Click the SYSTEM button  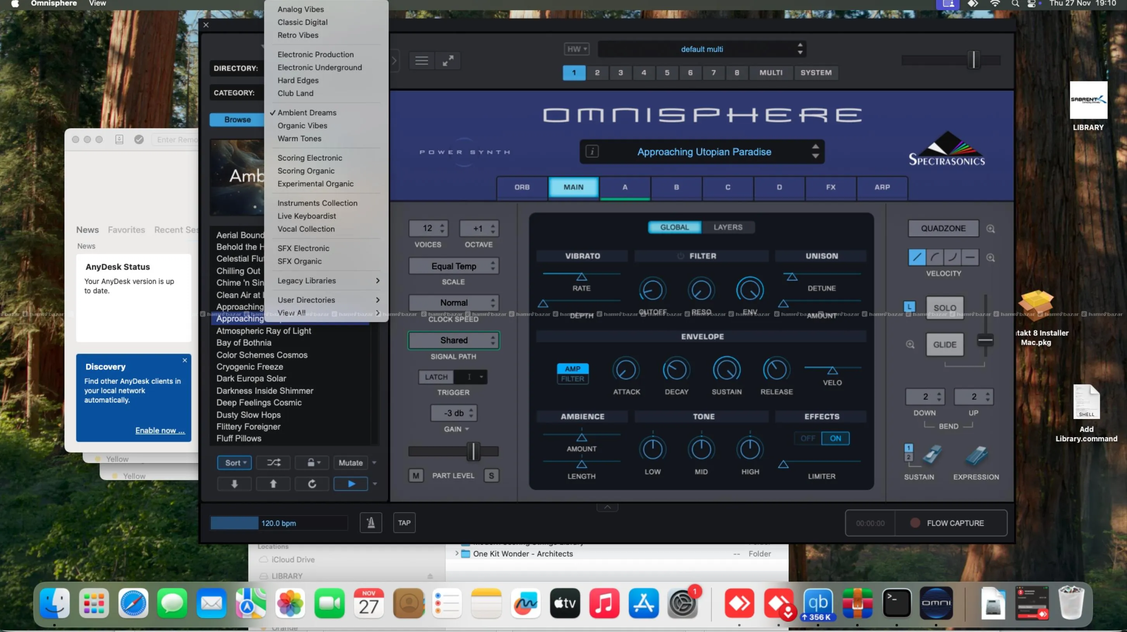point(816,73)
